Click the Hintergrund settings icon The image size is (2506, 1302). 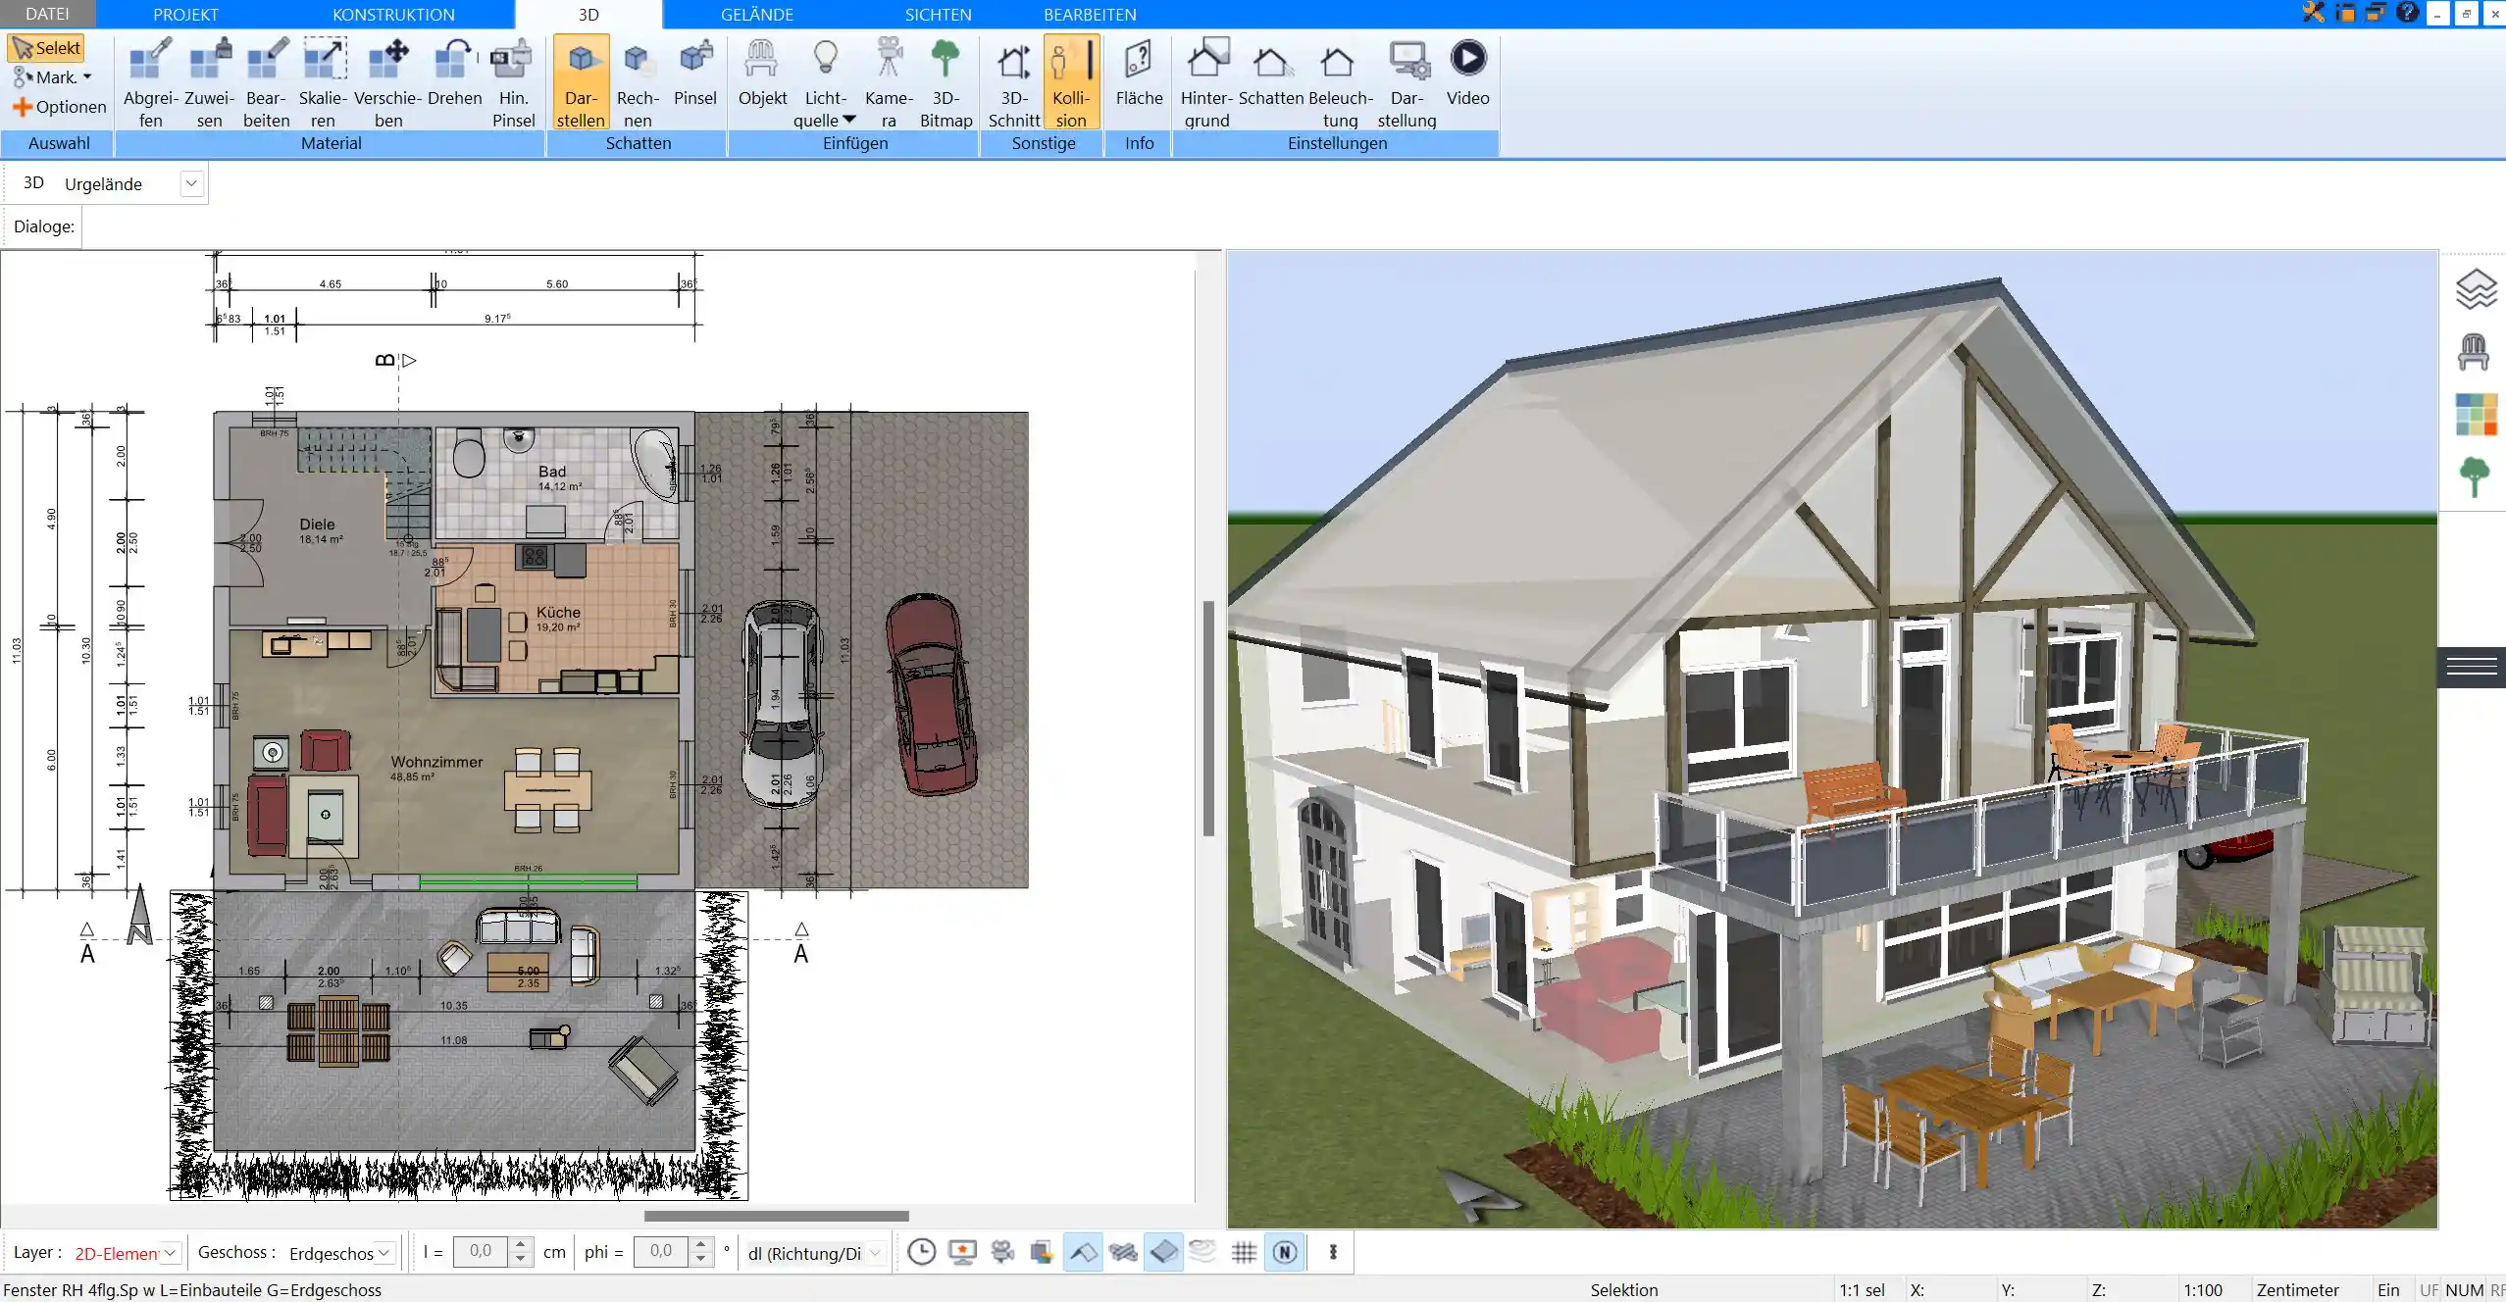pyautogui.click(x=1206, y=82)
